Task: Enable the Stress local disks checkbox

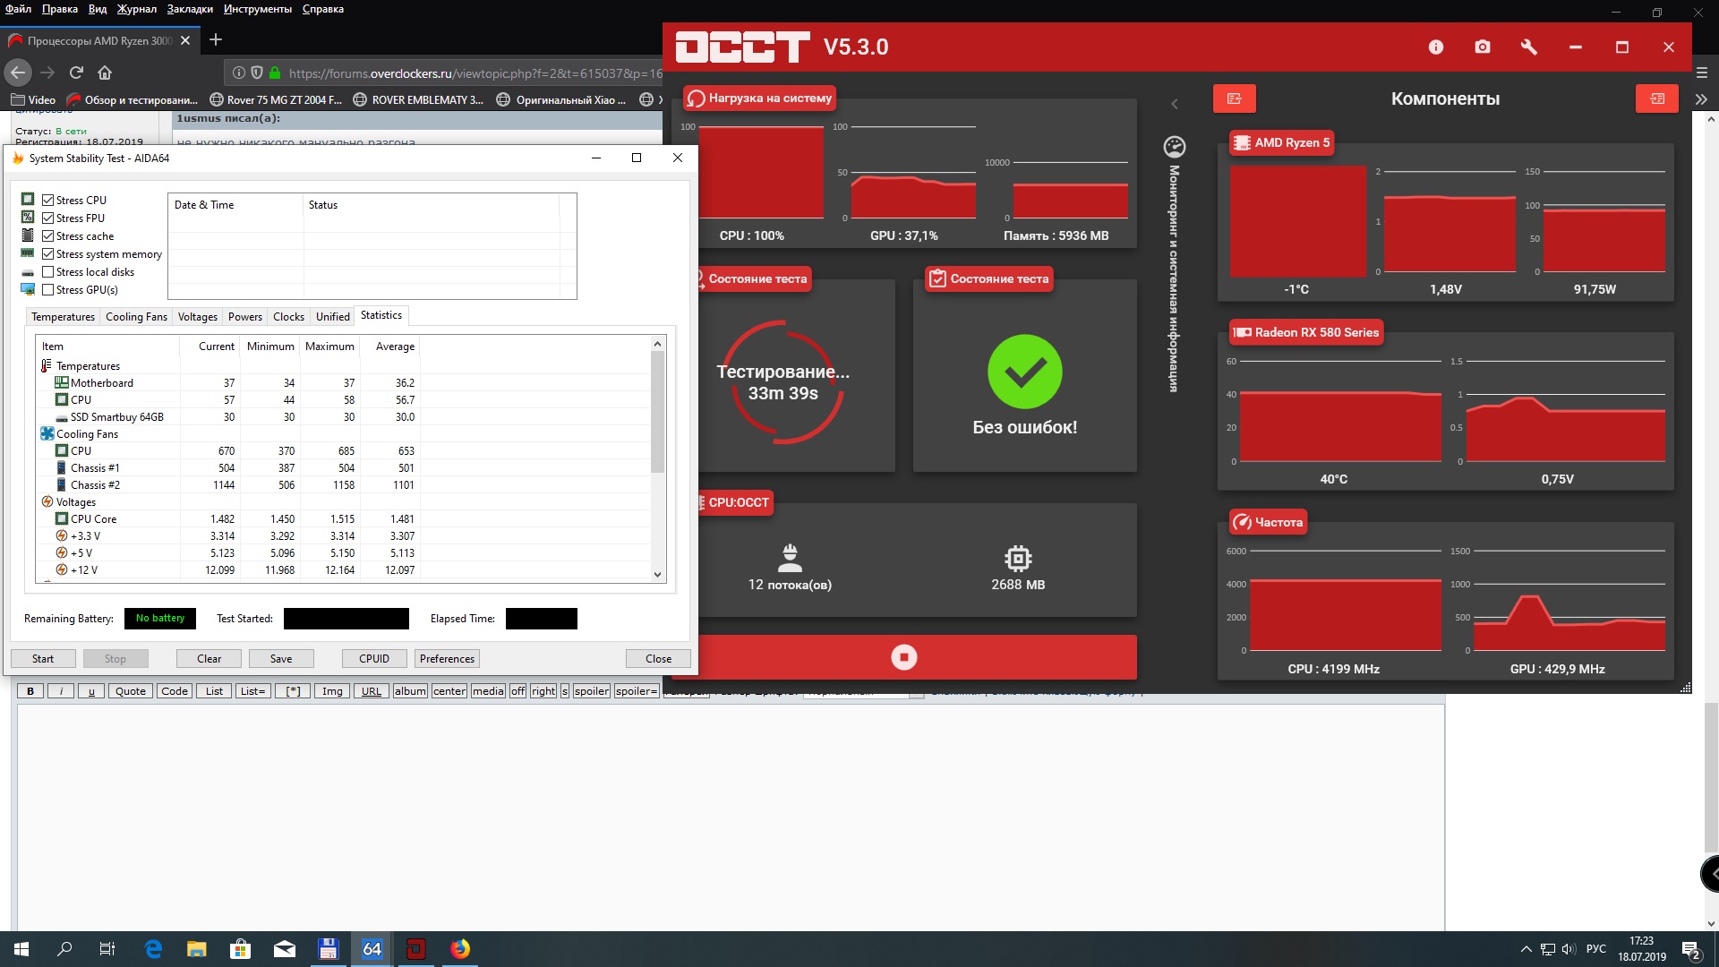Action: coord(48,272)
